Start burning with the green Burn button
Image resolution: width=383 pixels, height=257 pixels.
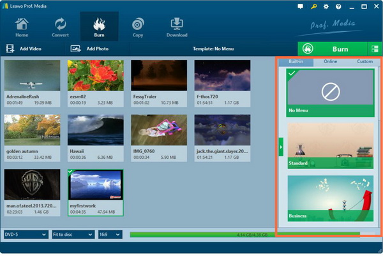pos(333,49)
